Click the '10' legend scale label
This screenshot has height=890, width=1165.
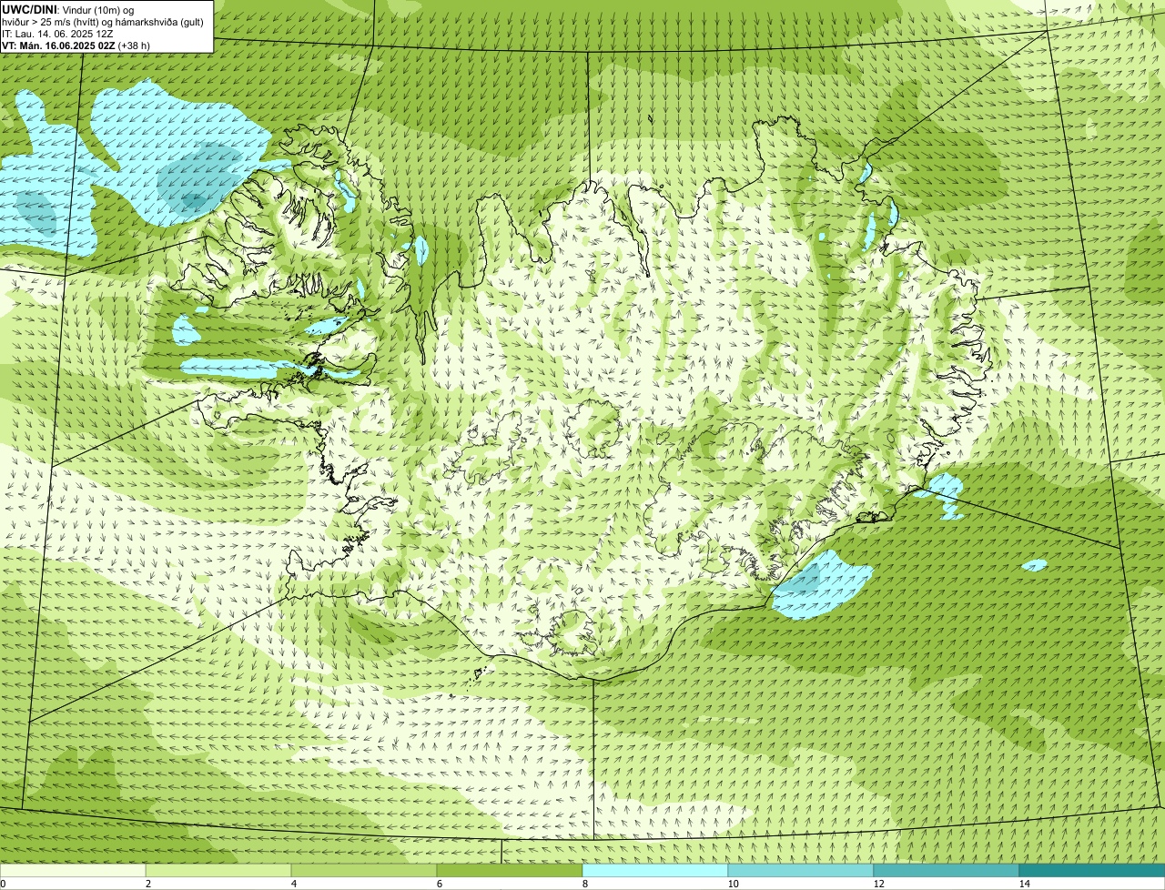tap(733, 884)
